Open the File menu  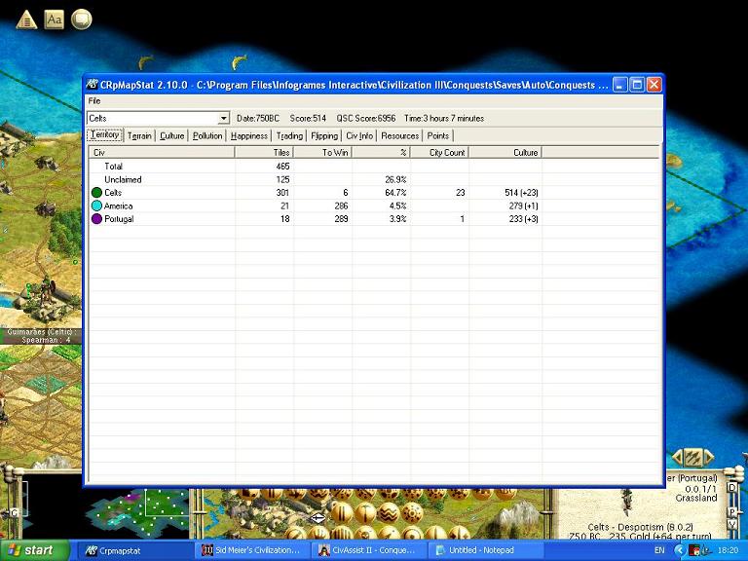coord(94,100)
